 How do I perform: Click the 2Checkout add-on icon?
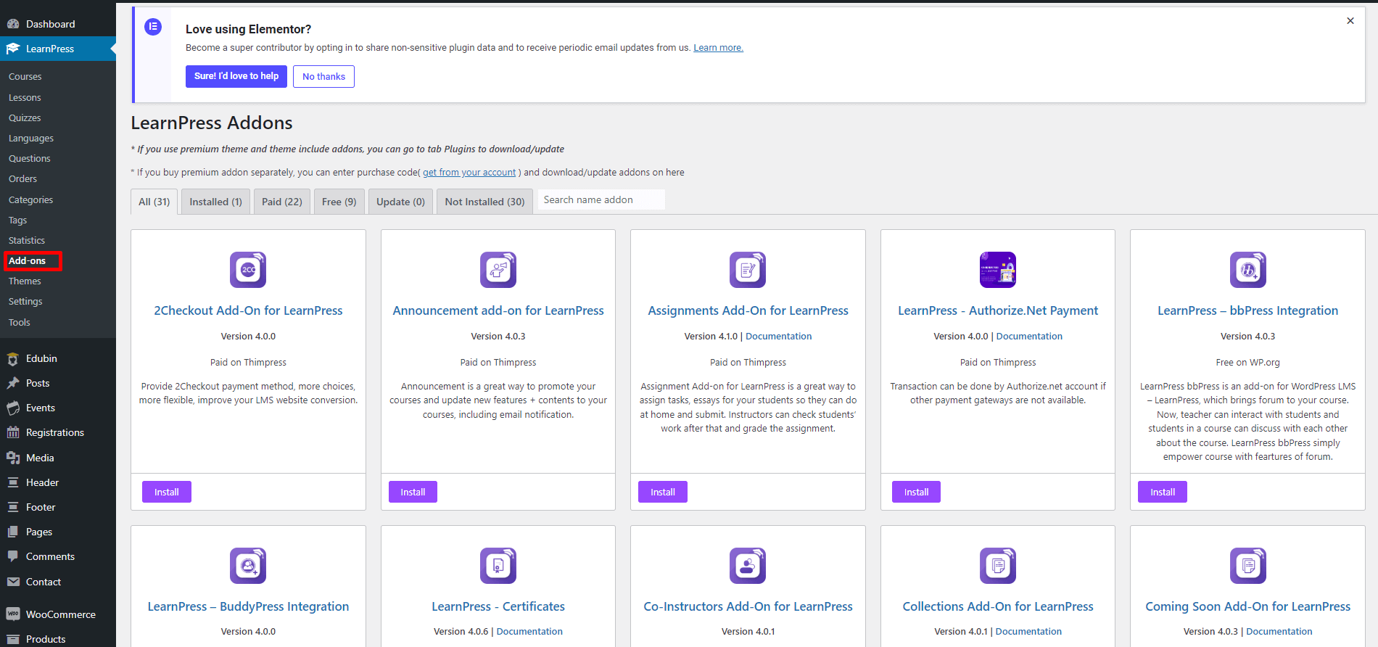[x=248, y=270]
